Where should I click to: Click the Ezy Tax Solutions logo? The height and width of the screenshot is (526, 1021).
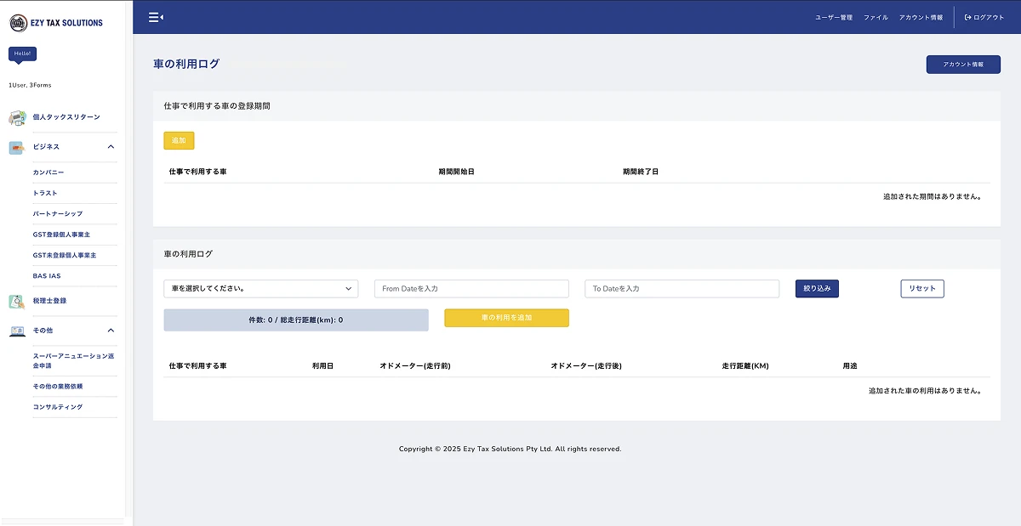pos(56,23)
